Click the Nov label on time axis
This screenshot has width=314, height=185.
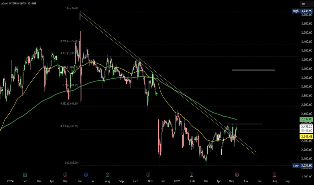[x=150, y=181]
